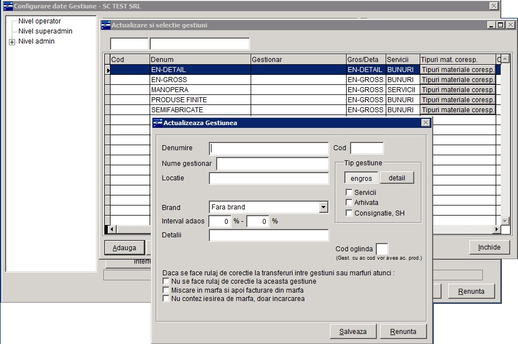
Task: Minimize the Actualizare si selectie gestiuni window
Action: coord(491,25)
